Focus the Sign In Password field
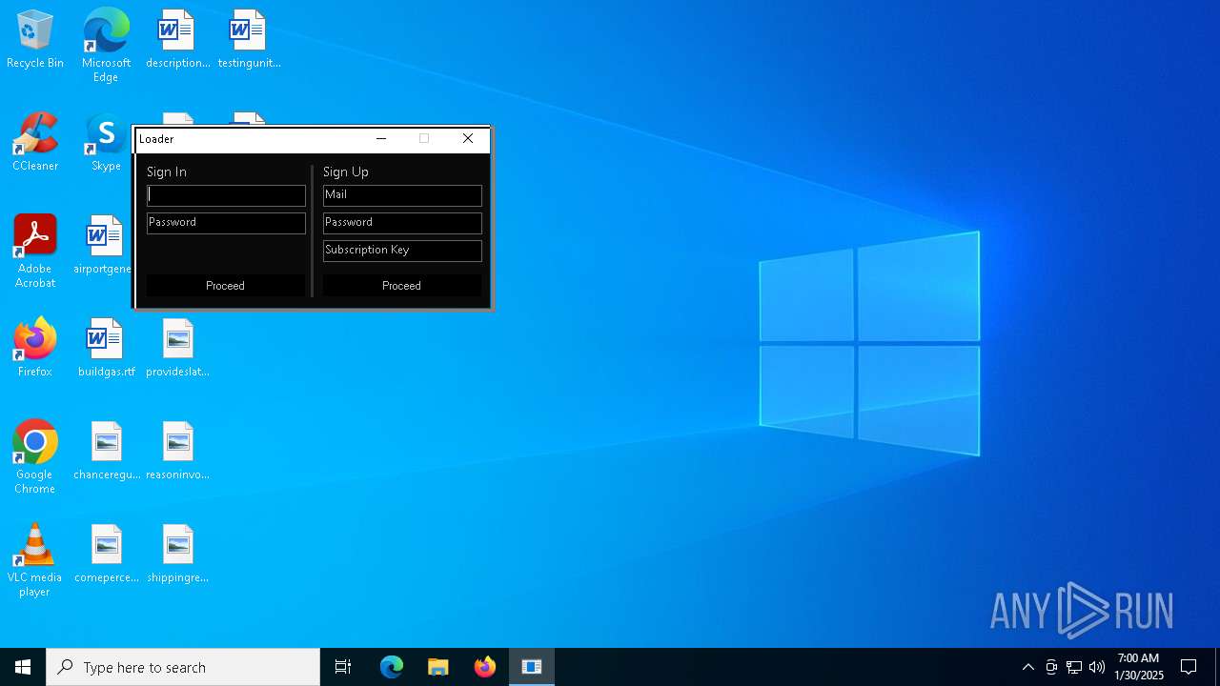This screenshot has width=1220, height=686. [226, 223]
